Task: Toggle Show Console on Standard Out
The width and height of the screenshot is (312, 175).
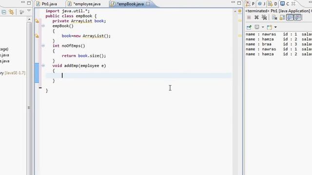Action: pos(290,17)
